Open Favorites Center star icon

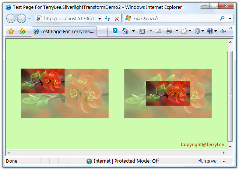point(11,31)
